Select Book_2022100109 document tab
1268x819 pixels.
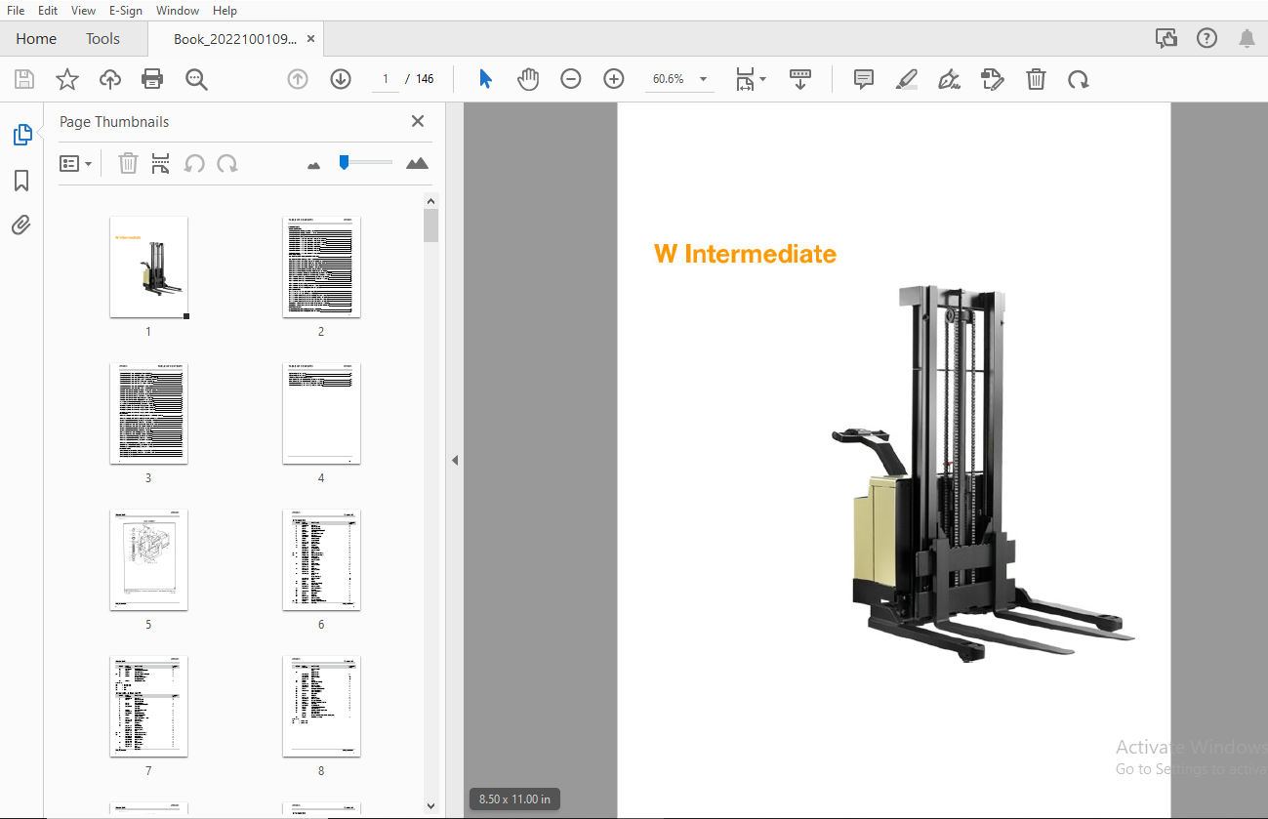pyautogui.click(x=234, y=39)
